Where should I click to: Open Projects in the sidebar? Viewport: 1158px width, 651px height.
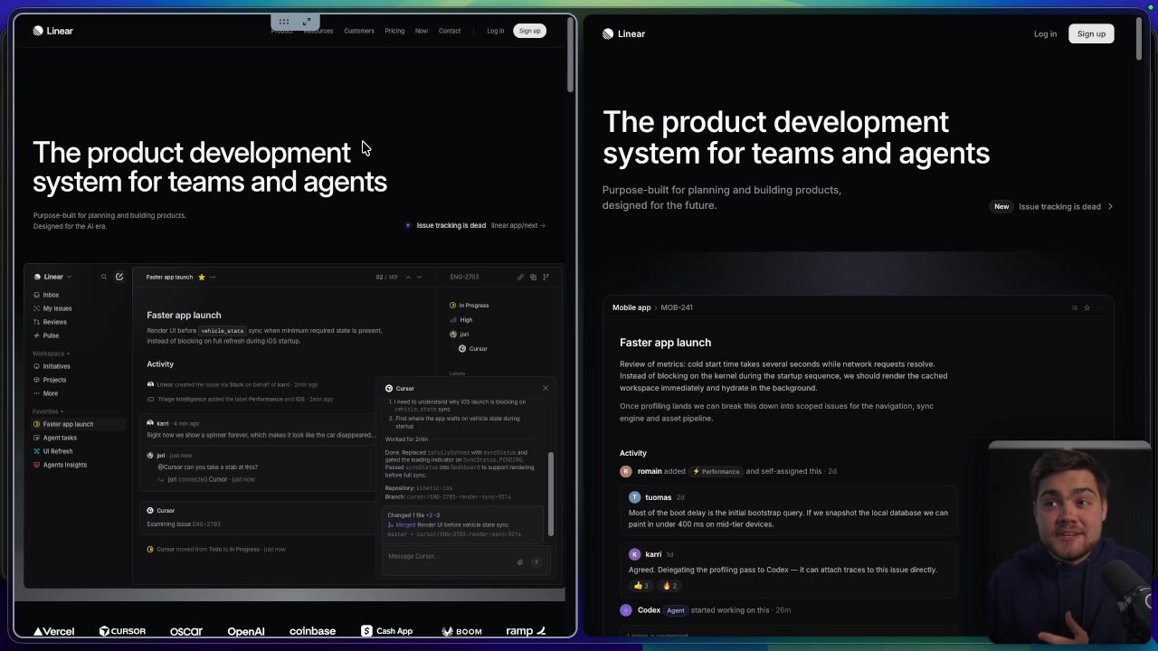coord(50,380)
